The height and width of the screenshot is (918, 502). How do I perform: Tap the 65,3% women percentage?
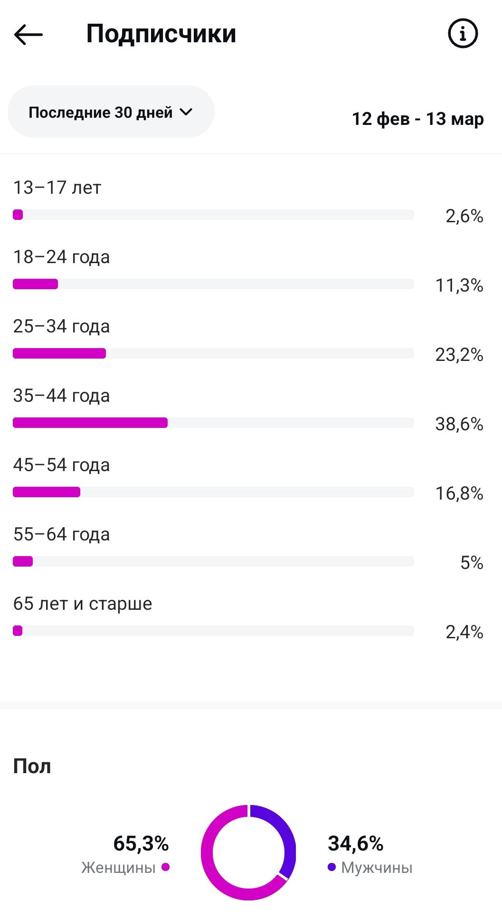(141, 843)
